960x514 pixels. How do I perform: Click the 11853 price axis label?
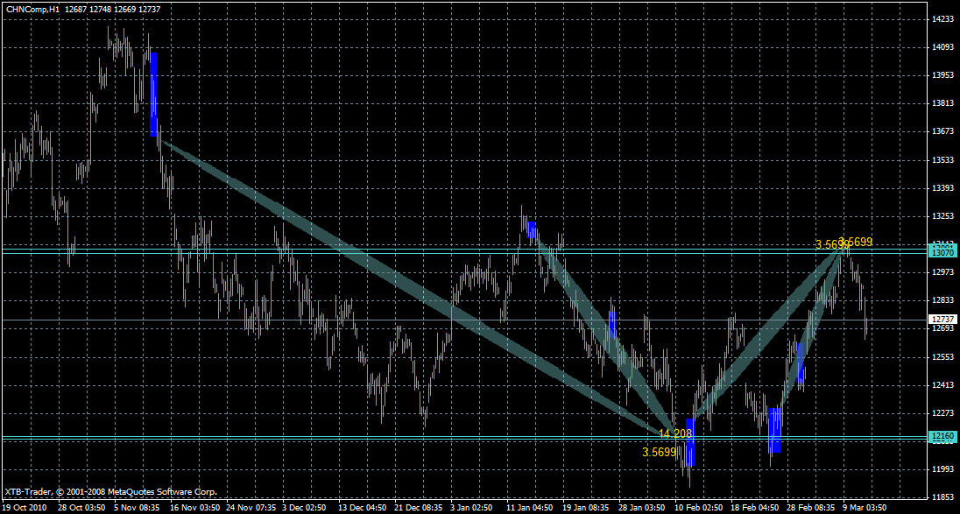(942, 496)
